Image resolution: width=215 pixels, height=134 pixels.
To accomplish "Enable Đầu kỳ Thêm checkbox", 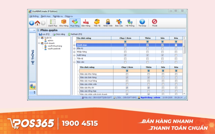I will tap(147, 49).
